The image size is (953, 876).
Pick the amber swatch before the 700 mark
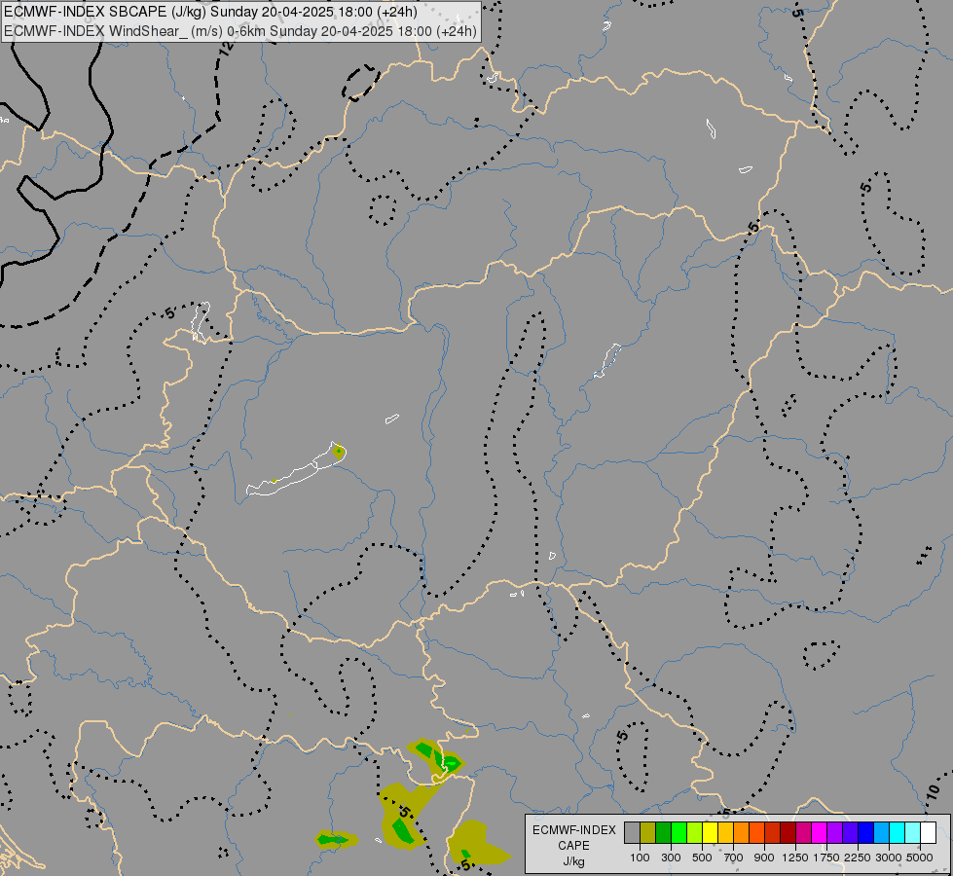[x=725, y=833]
